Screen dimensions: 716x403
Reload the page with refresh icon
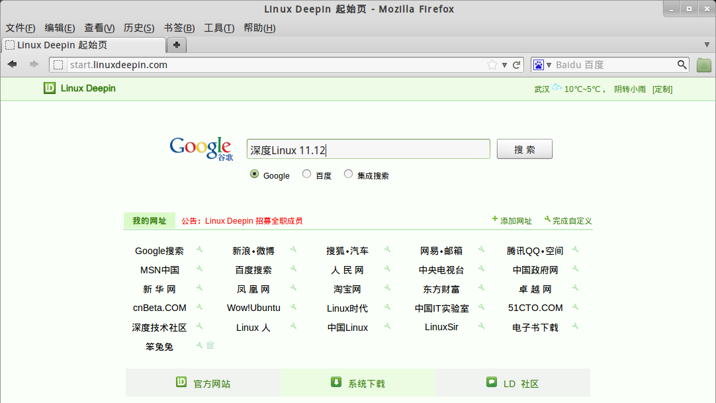pyautogui.click(x=517, y=65)
